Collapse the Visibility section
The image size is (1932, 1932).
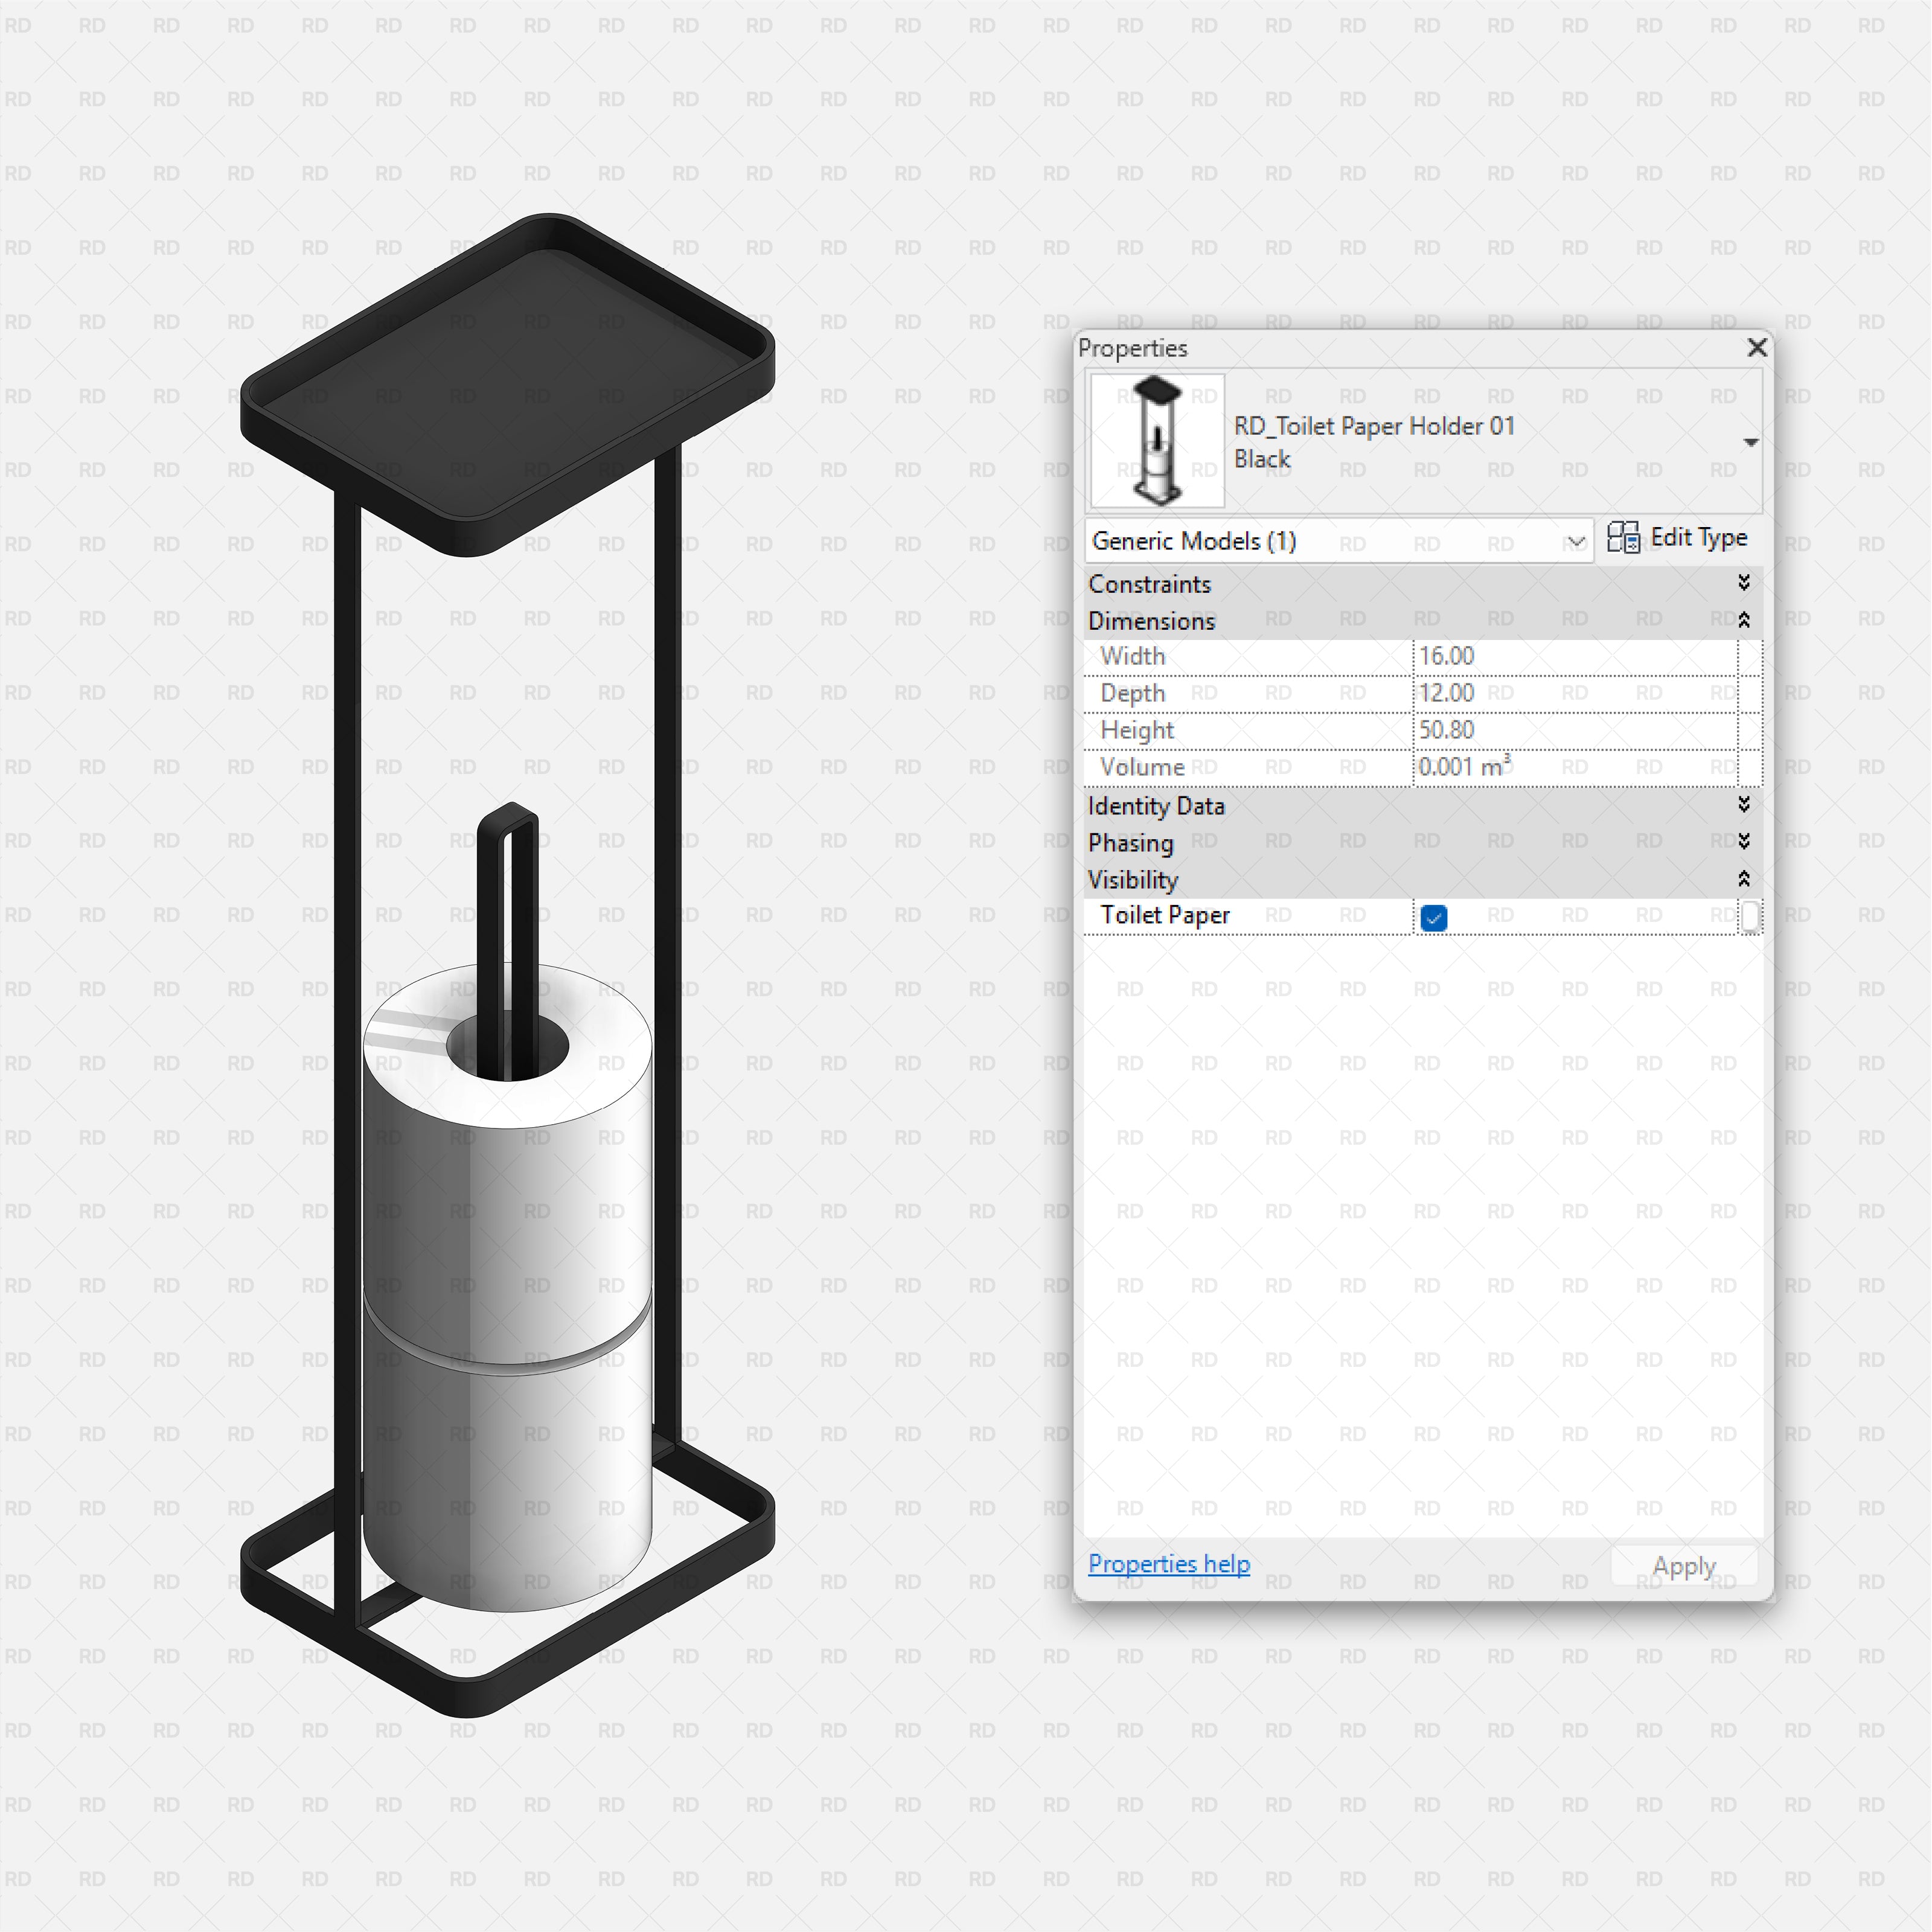[1744, 879]
